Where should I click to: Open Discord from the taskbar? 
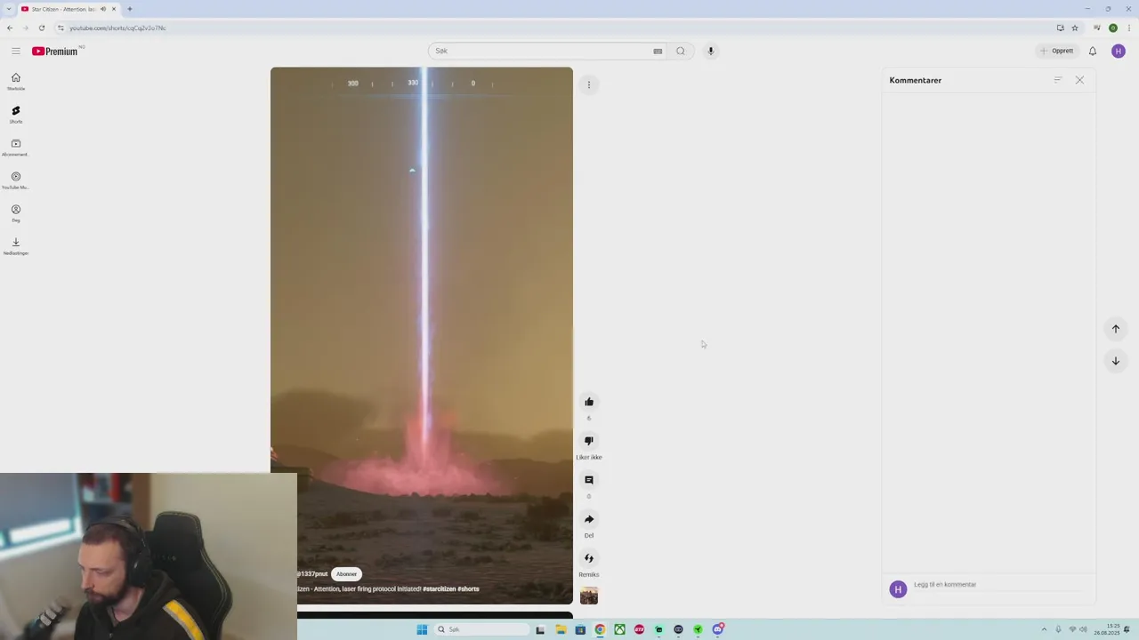pyautogui.click(x=717, y=629)
